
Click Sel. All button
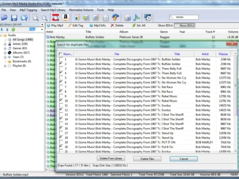[139, 25]
